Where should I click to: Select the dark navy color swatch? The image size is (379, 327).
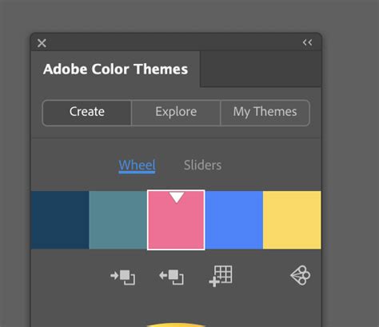click(x=60, y=220)
